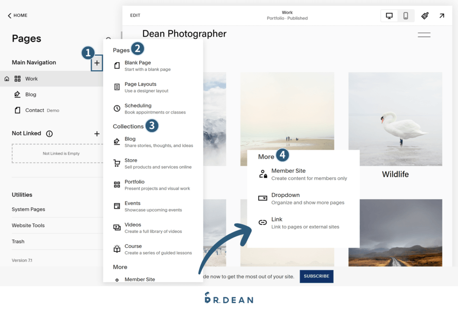Switch to mobile device preview
This screenshot has height=310, width=458.
click(406, 16)
